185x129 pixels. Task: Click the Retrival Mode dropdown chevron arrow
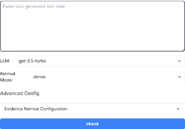click(x=179, y=77)
